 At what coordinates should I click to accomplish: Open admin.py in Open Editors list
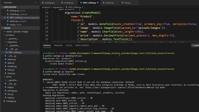click(x=18, y=21)
